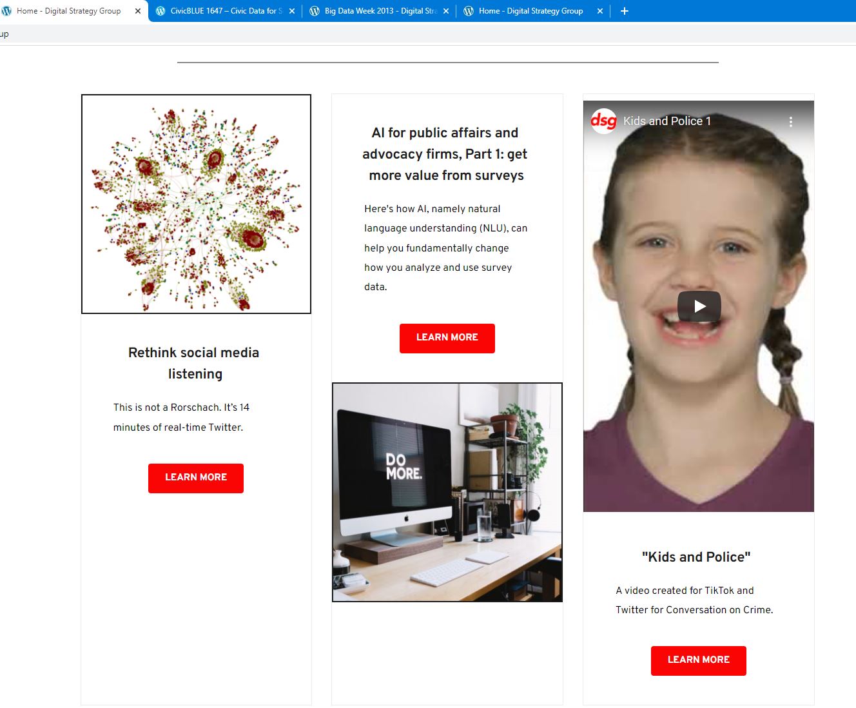Click WordPress favicon on Big Data Week tab
The image size is (856, 708).
tap(315, 11)
